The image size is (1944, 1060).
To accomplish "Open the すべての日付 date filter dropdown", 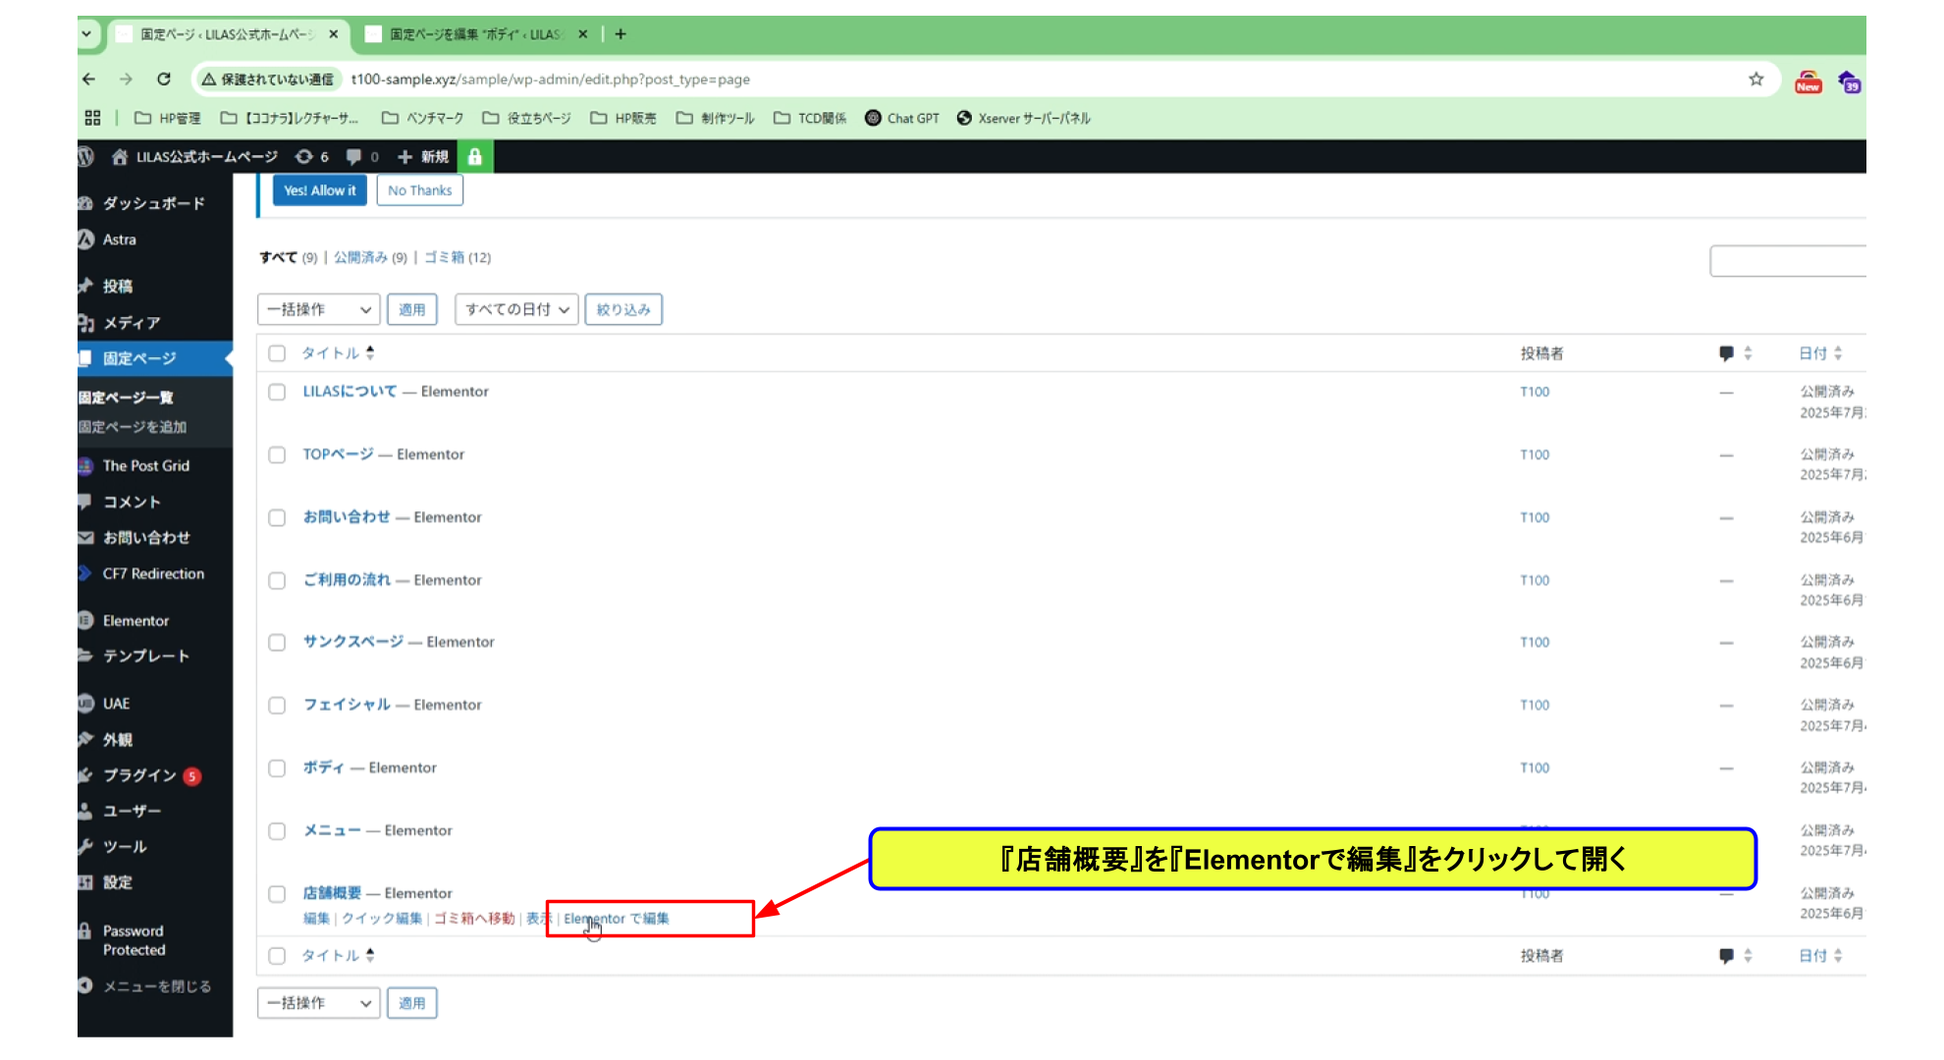I will [516, 310].
